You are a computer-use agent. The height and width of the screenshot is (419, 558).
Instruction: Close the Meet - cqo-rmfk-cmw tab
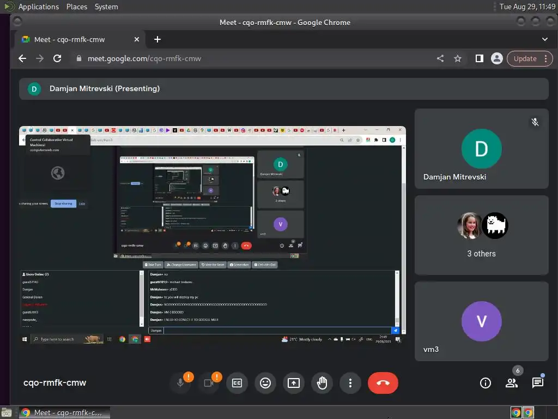137,39
